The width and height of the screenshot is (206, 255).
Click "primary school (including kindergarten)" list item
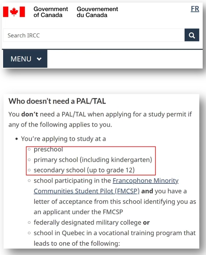(x=93, y=160)
